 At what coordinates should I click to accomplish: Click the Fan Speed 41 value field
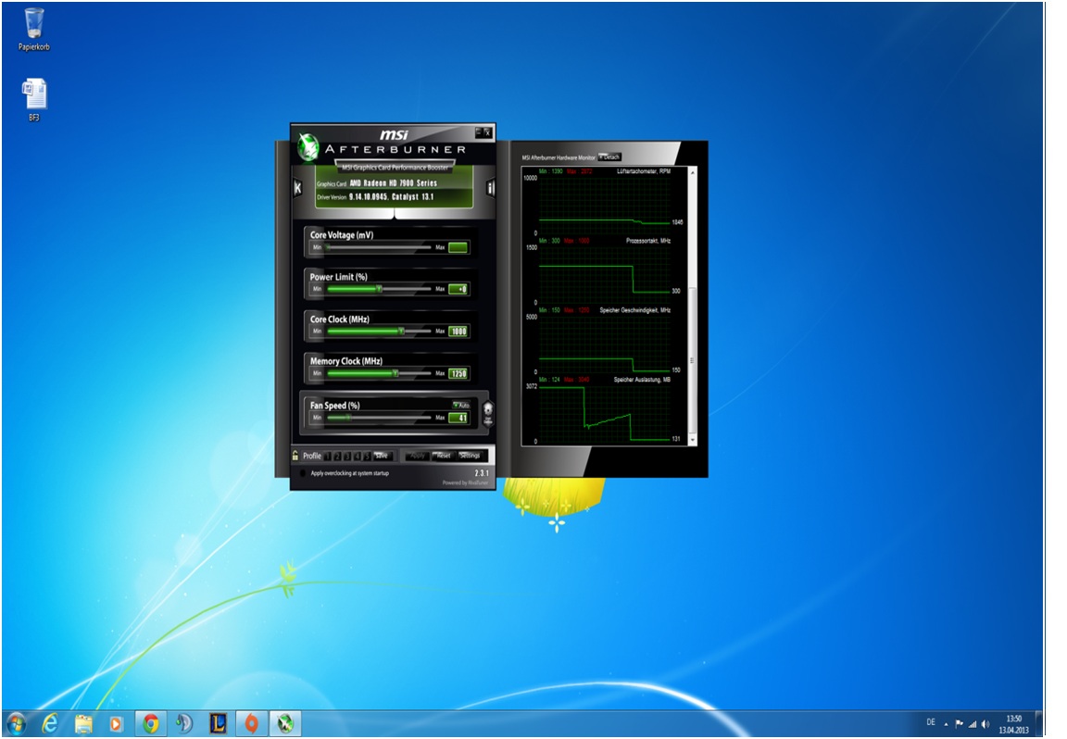458,418
